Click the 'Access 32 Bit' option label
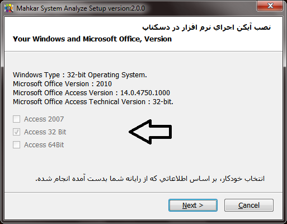The image size is (287, 224). 45,132
